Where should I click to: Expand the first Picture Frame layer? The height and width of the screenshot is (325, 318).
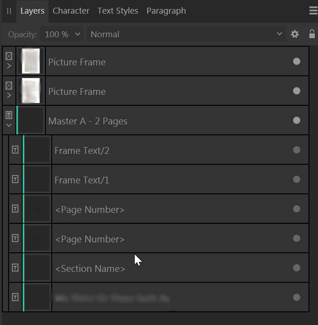coord(9,66)
